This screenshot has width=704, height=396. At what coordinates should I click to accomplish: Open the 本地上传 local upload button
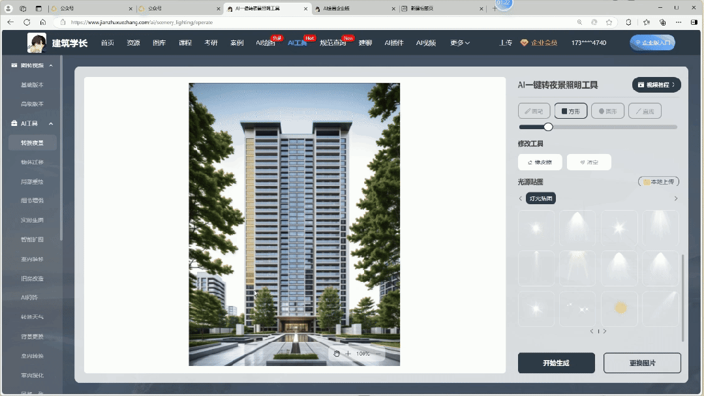point(658,182)
